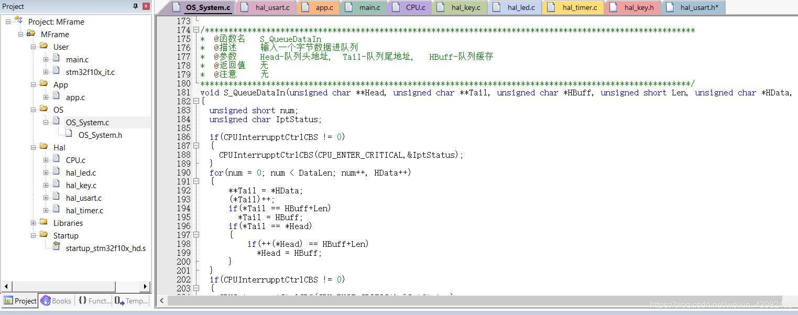Open the hal_key.c editor tab
Image resolution: width=798 pixels, height=315 pixels.
(460, 7)
